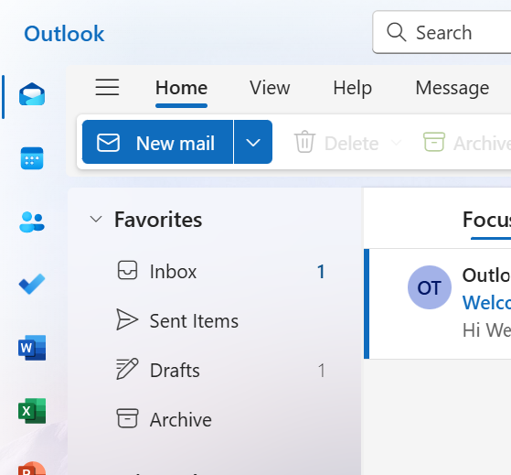Viewport: 511px width, 475px height.
Task: Open the Sent Items folder label
Action: [194, 320]
